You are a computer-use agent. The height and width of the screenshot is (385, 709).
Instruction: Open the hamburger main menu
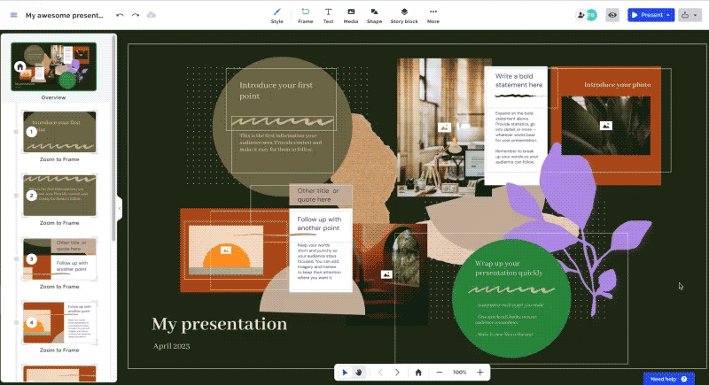[x=13, y=15]
